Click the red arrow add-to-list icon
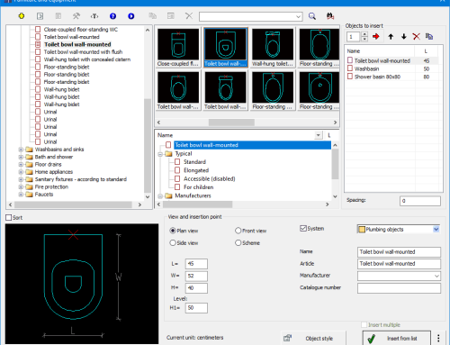Screen dimensions: 450x345 pos(376,37)
